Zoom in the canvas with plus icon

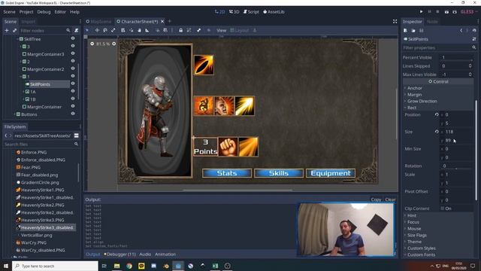113,44
